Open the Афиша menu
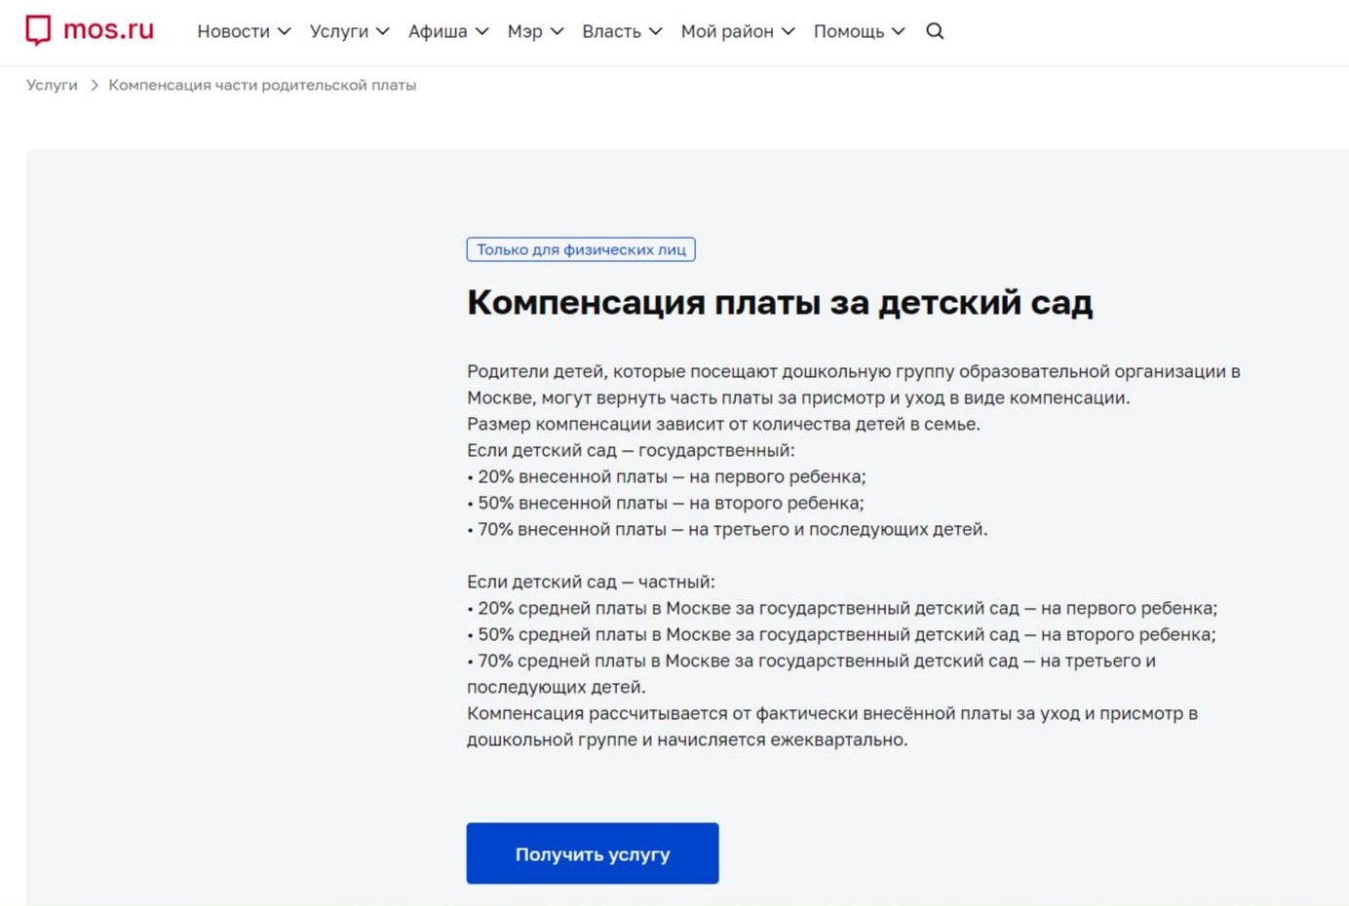Viewport: 1349px width, 906px height. 448,31
